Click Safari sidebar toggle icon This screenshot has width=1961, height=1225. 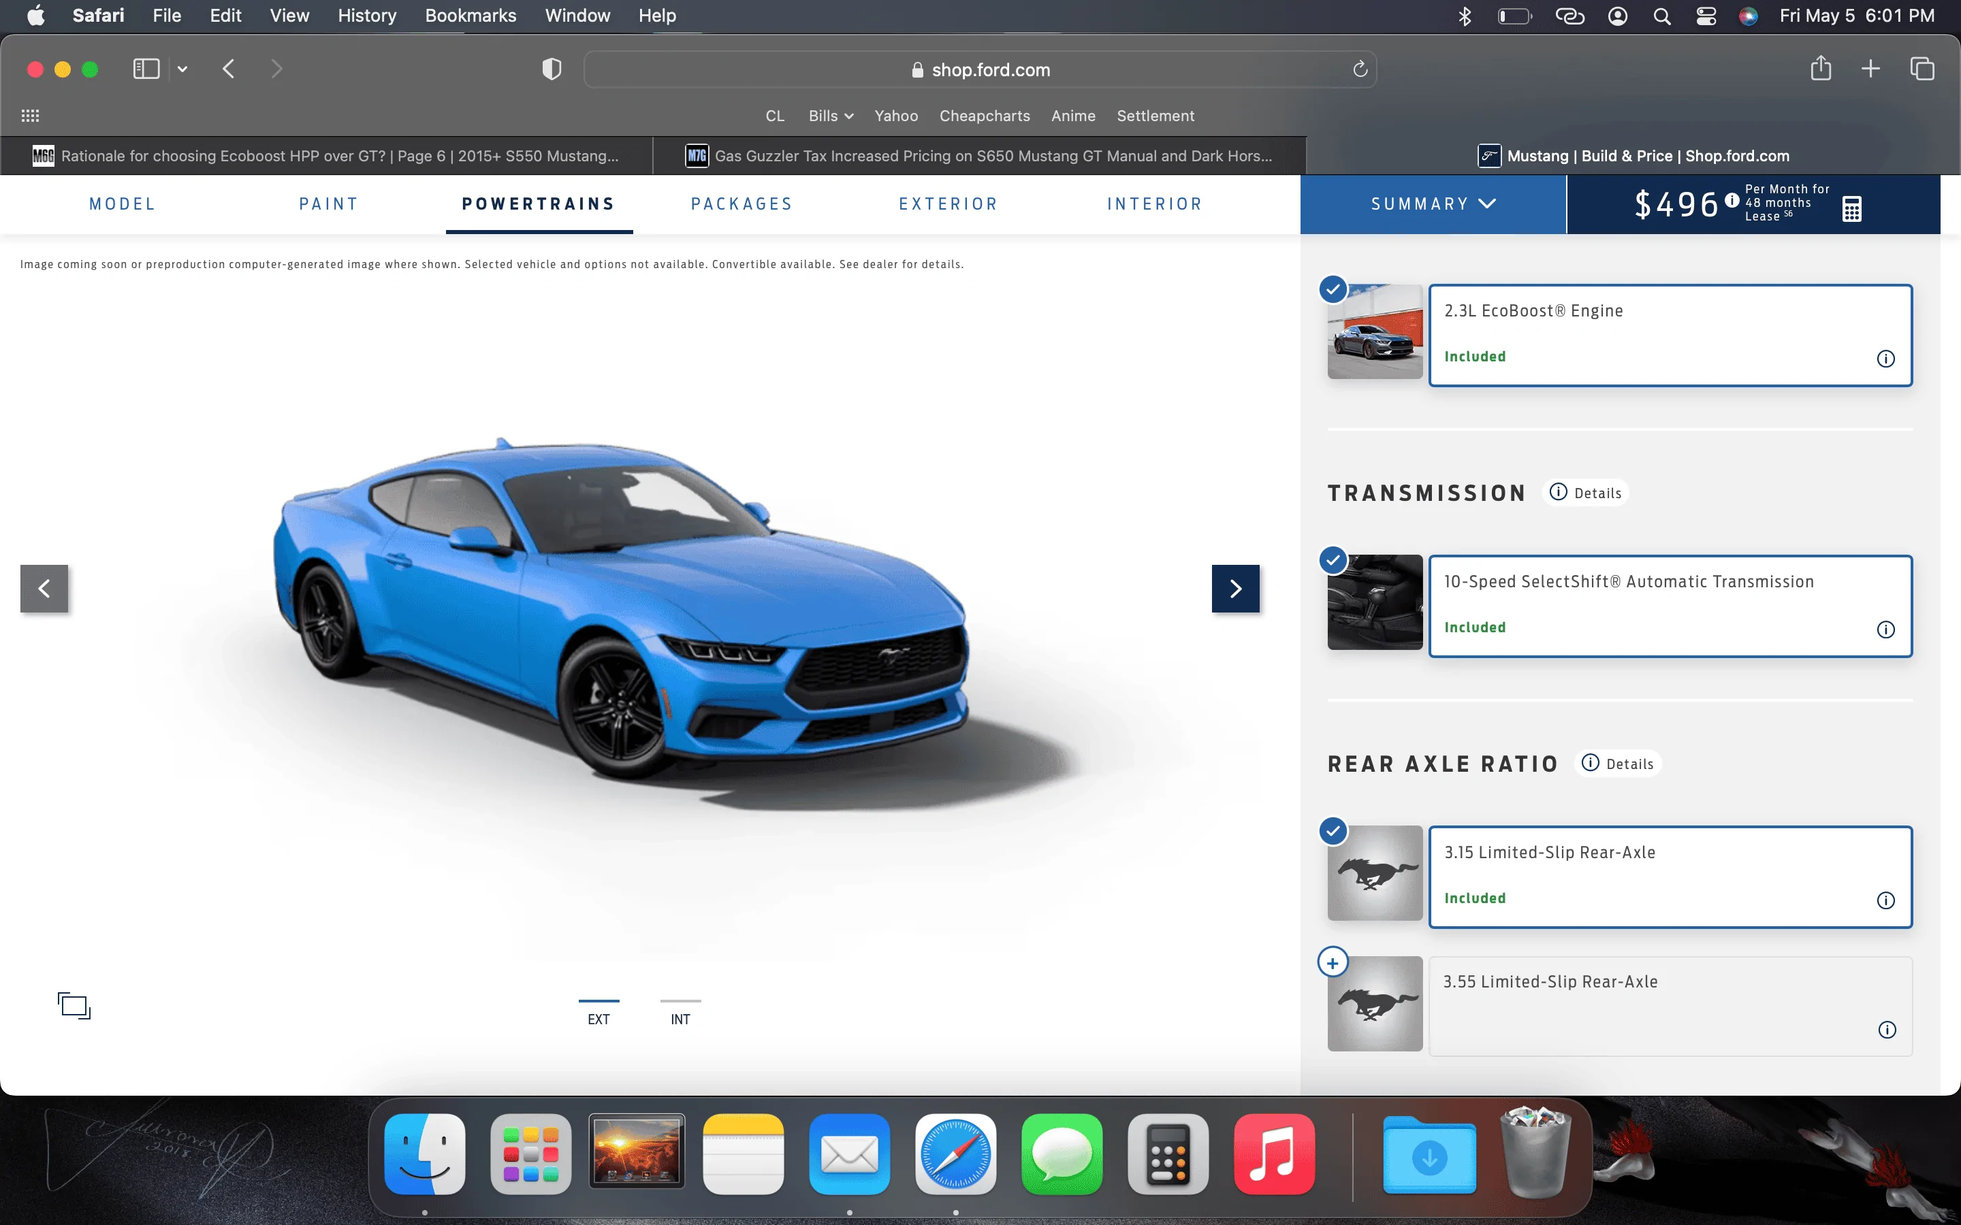click(146, 69)
